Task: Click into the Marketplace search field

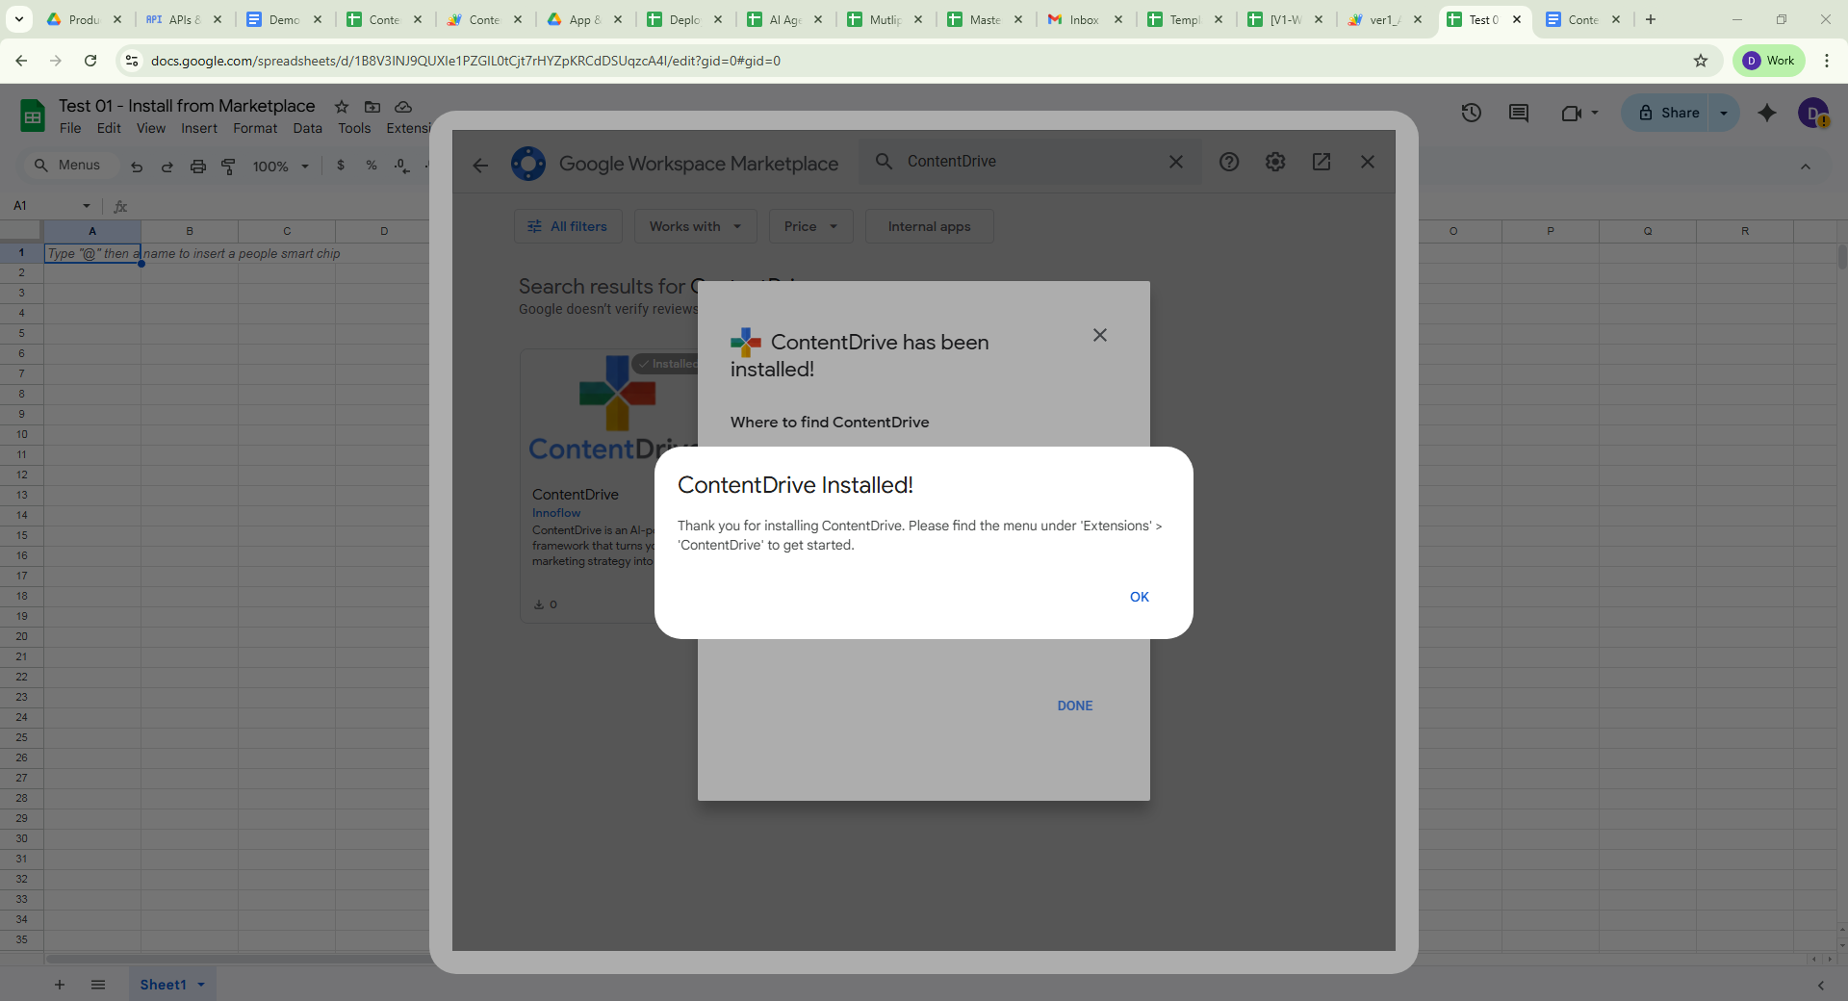Action: coord(1030,161)
